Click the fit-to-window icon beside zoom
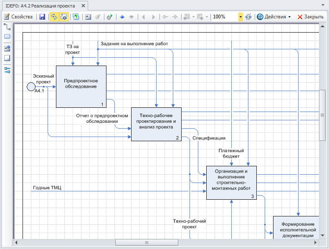The height and width of the screenshot is (249, 329). [248, 17]
